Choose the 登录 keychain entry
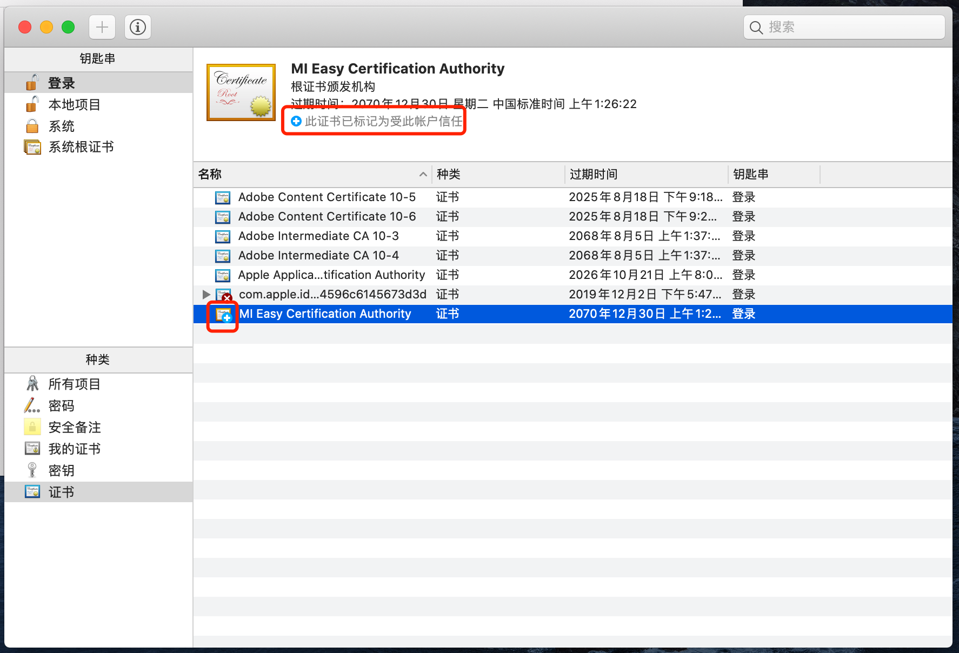 [x=98, y=83]
